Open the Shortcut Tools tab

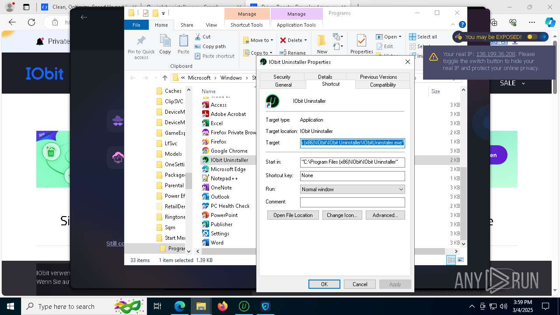pyautogui.click(x=247, y=25)
